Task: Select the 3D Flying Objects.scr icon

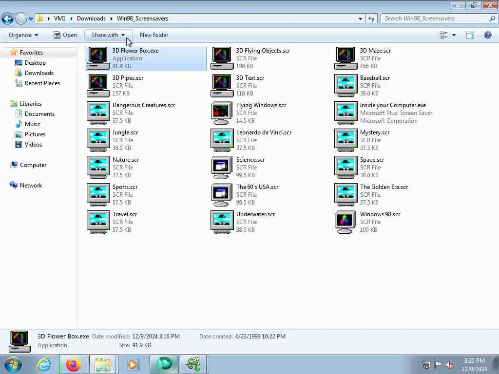Action: coord(222,58)
